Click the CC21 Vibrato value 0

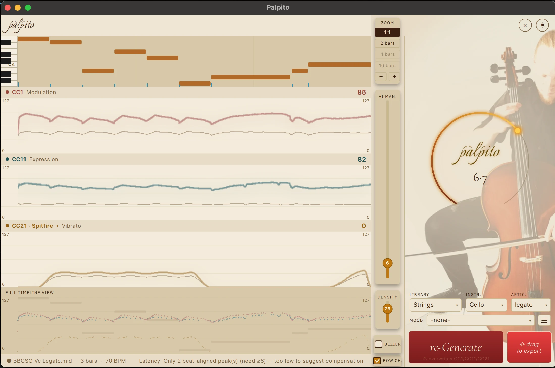click(364, 226)
